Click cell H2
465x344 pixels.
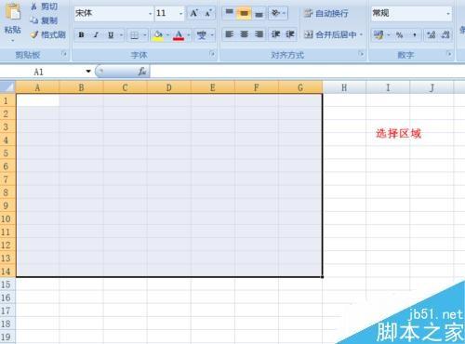pos(344,113)
